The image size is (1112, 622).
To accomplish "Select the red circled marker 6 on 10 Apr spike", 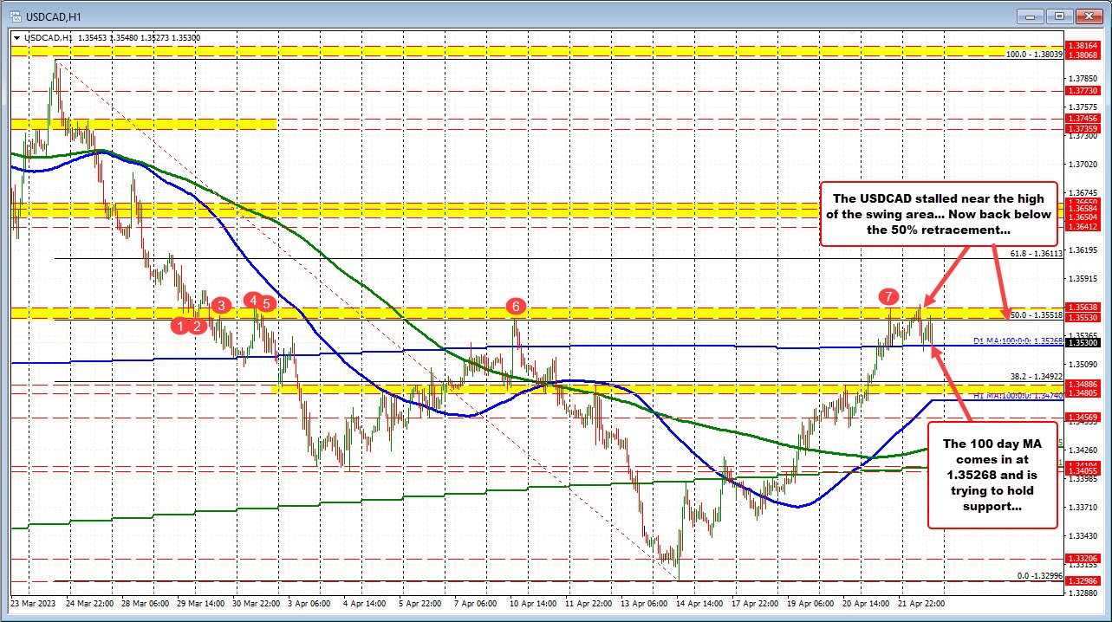I will point(514,306).
